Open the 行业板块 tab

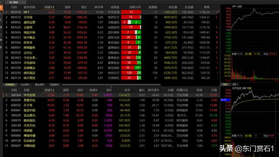click(25, 85)
